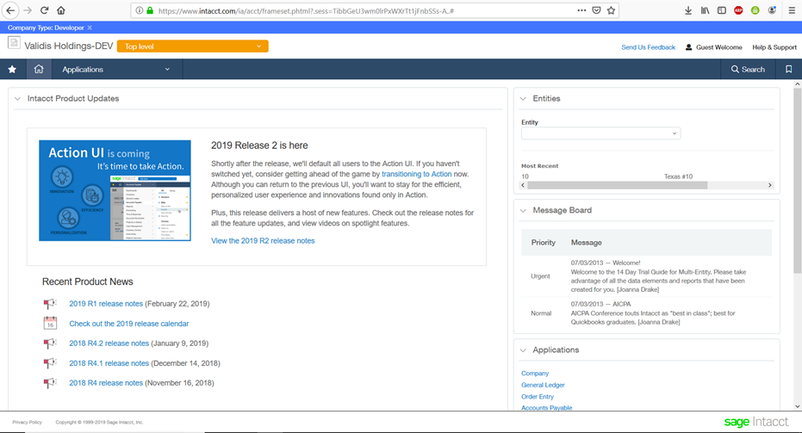802x433 pixels.
Task: Click the megaphone icon beside 2018 R4.2 notes
Action: point(50,343)
